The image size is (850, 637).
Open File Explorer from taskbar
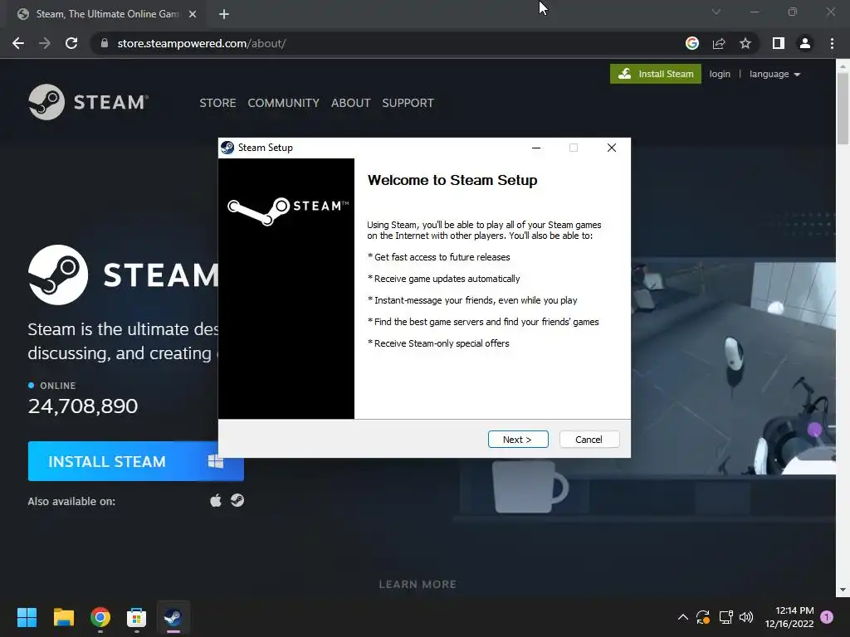63,617
